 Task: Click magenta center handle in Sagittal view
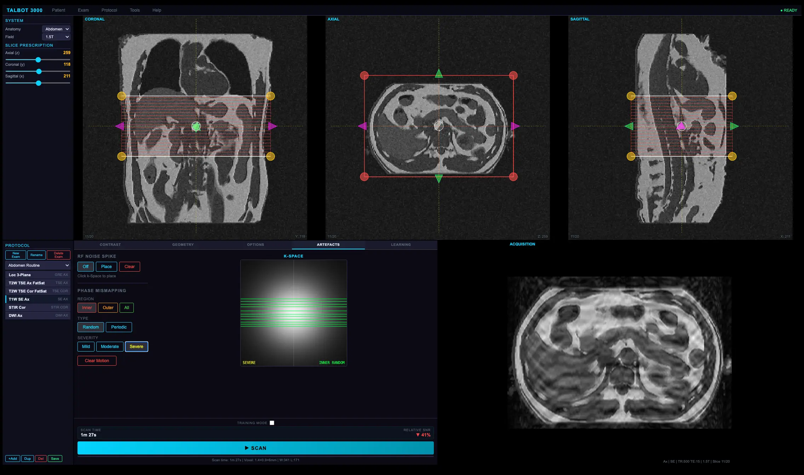pyautogui.click(x=682, y=126)
